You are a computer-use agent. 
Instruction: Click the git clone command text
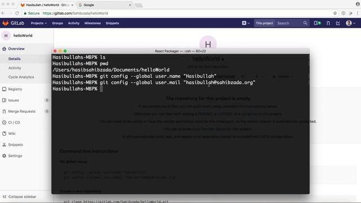(116, 201)
